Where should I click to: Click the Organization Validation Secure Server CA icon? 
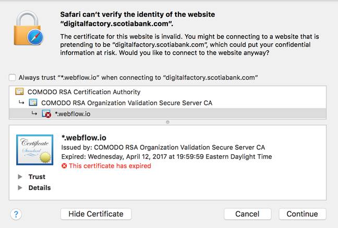(33, 103)
